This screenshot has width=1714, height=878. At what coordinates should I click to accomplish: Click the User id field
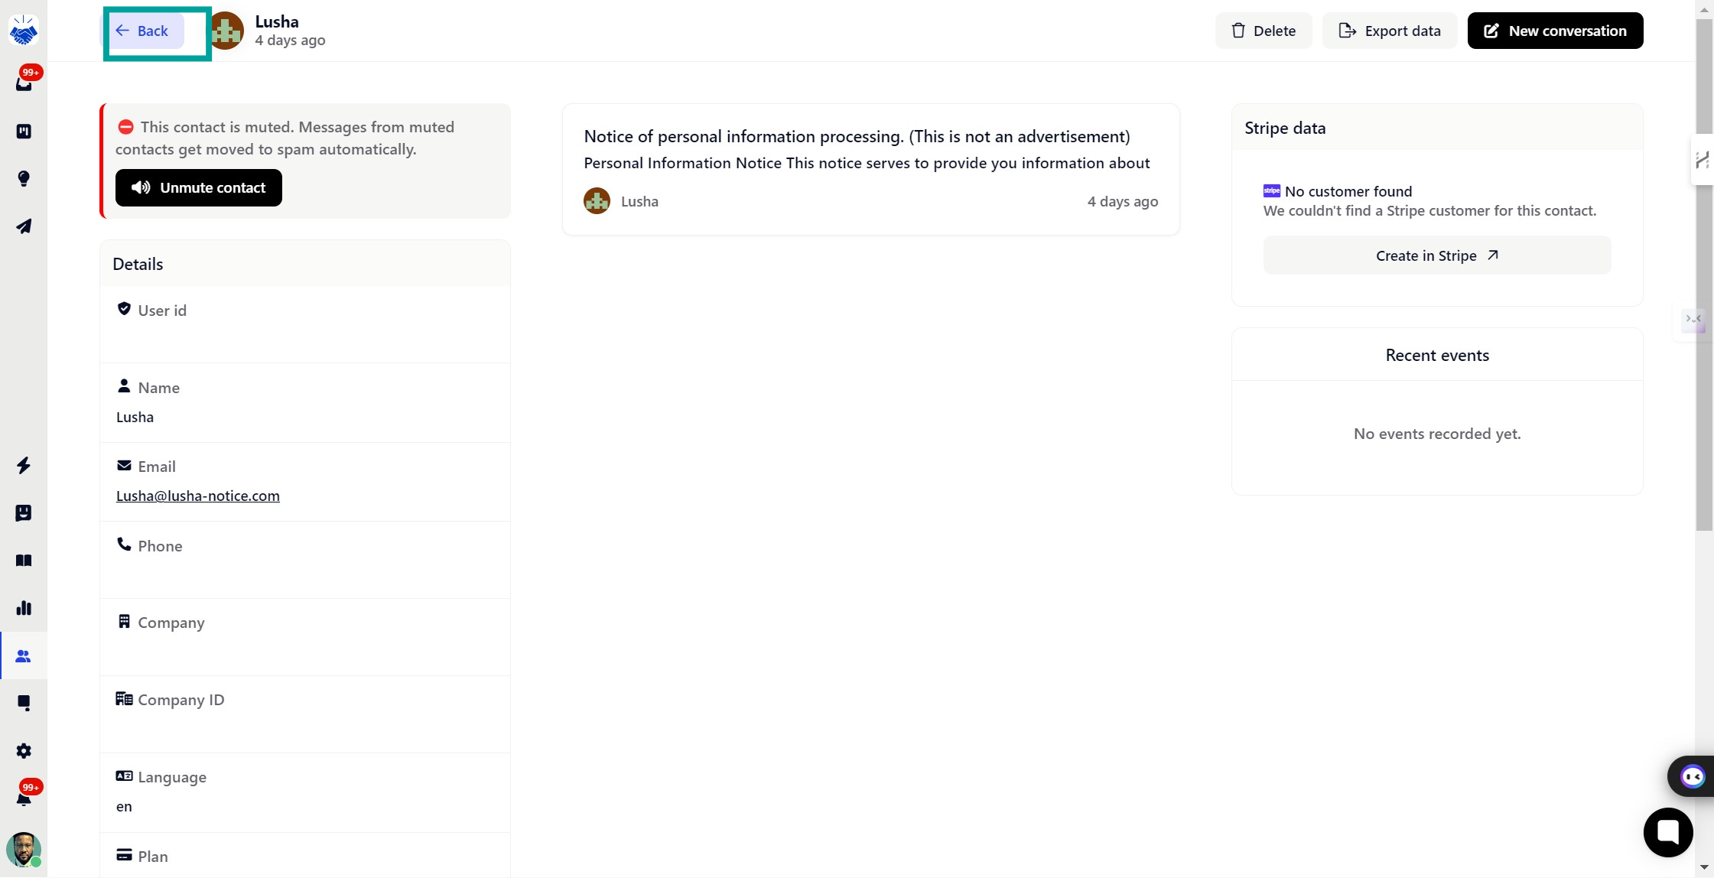click(305, 324)
